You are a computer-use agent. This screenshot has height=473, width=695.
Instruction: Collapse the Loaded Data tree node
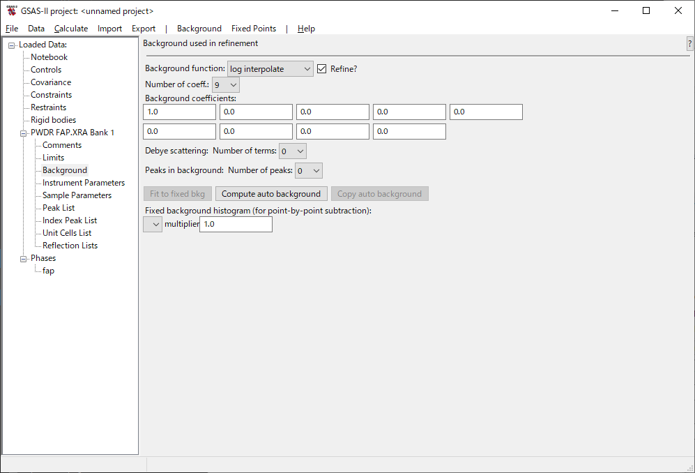(x=12, y=45)
